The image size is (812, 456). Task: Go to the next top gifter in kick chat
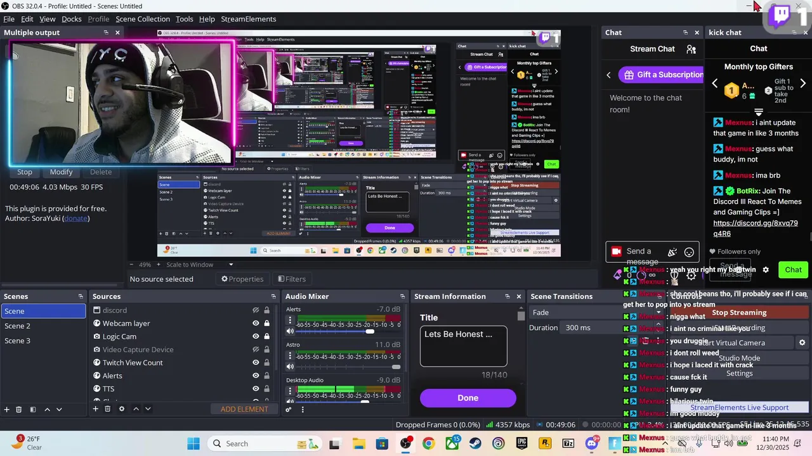pyautogui.click(x=803, y=84)
